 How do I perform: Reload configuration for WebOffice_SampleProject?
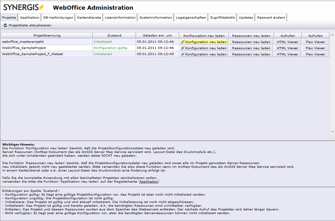(x=203, y=48)
